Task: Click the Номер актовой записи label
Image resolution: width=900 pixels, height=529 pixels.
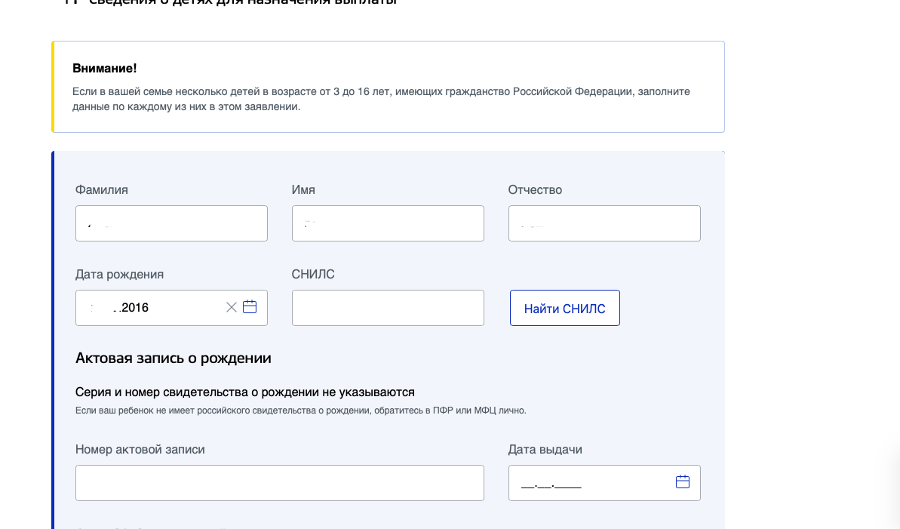Action: (140, 450)
